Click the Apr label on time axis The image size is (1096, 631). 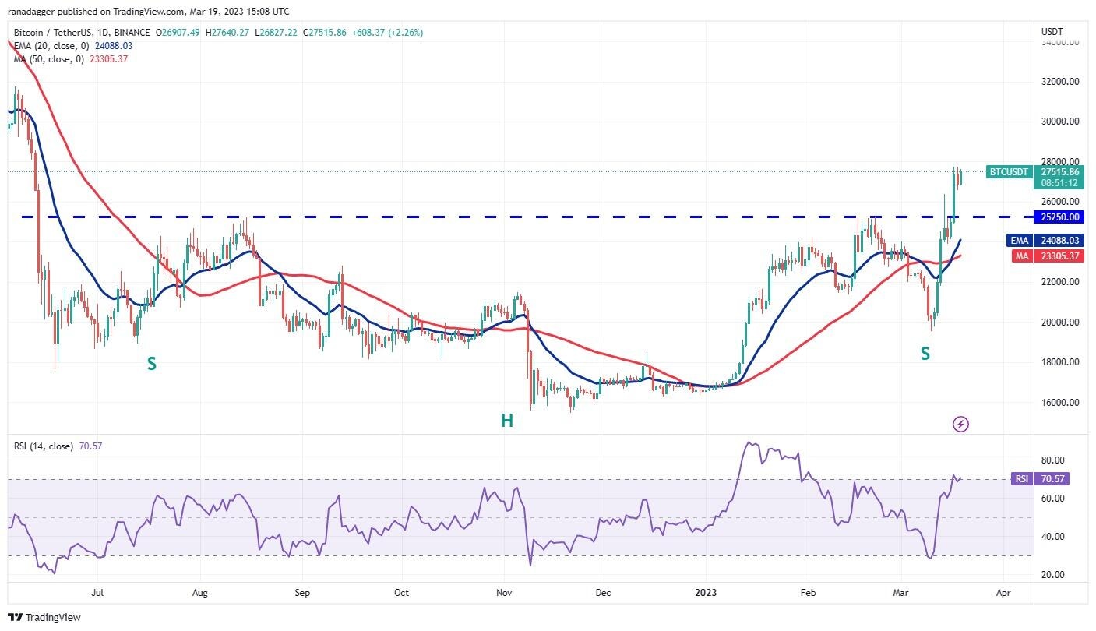[1003, 593]
